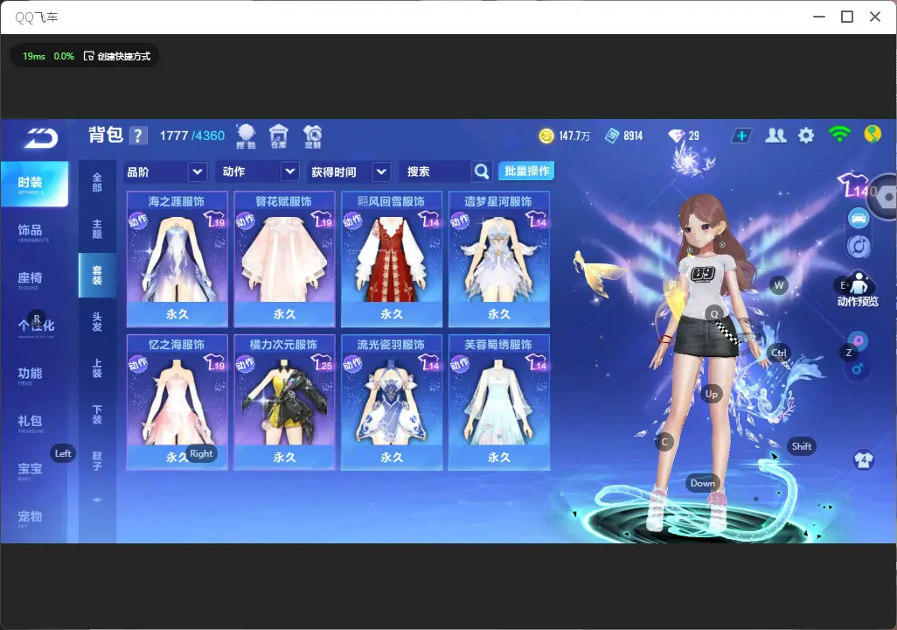The width and height of the screenshot is (897, 630).
Task: Click the outfit shirt icon at bottom right
Action: (863, 460)
